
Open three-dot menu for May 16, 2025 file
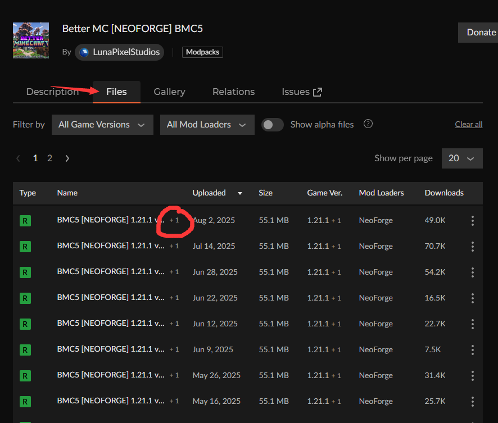pyautogui.click(x=473, y=402)
